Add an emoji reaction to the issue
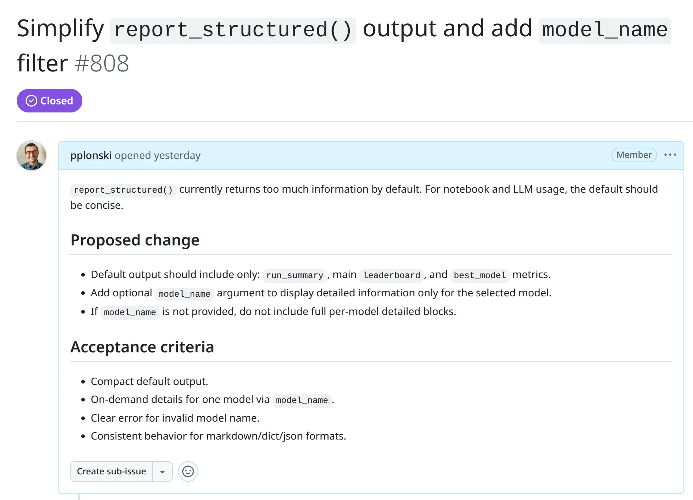This screenshot has height=500, width=693. pyautogui.click(x=188, y=471)
